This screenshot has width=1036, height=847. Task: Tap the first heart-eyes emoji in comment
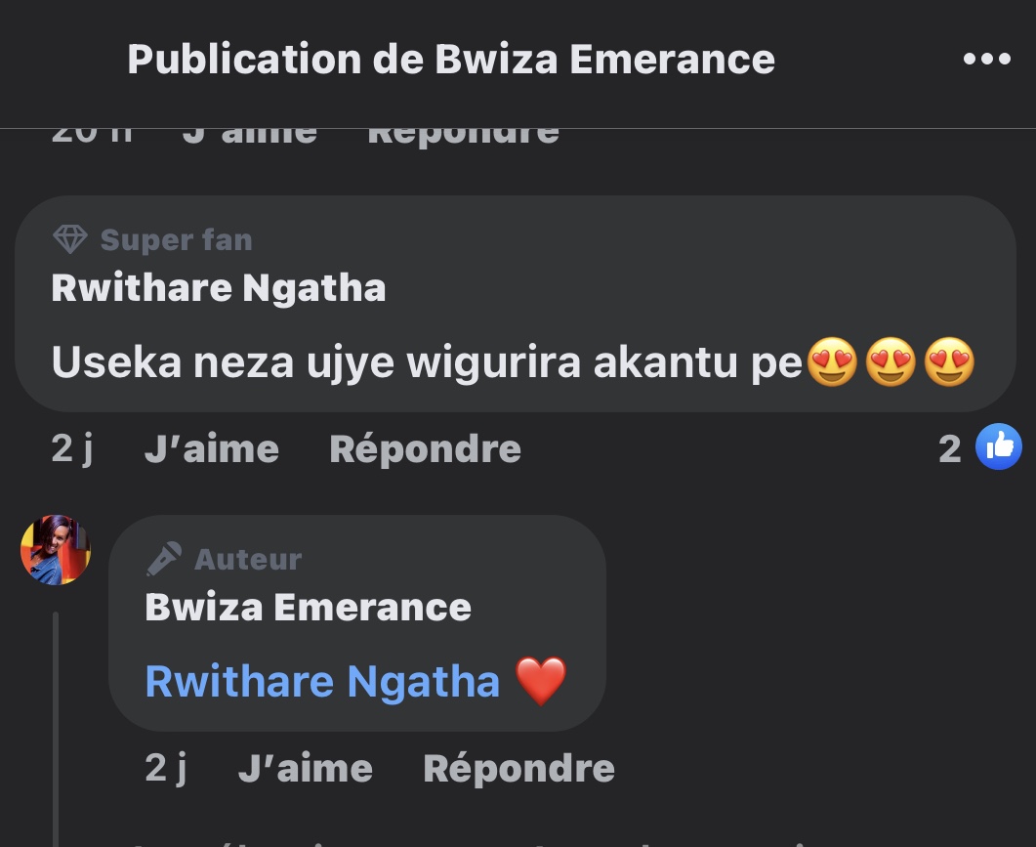(833, 362)
